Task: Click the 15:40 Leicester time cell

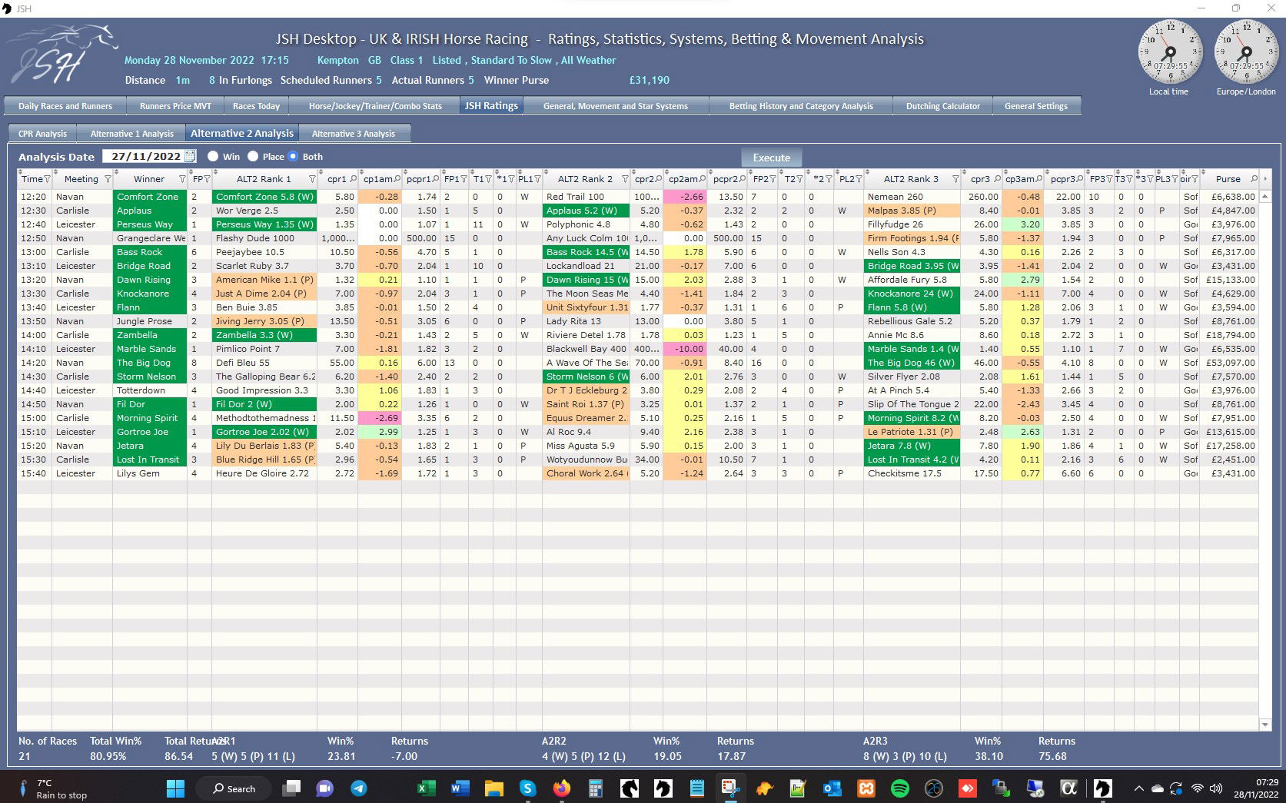Action: coord(33,473)
